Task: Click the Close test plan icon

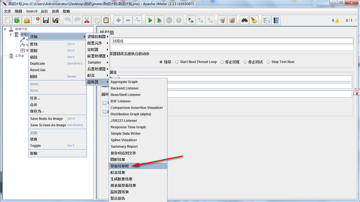Action: [37, 20]
